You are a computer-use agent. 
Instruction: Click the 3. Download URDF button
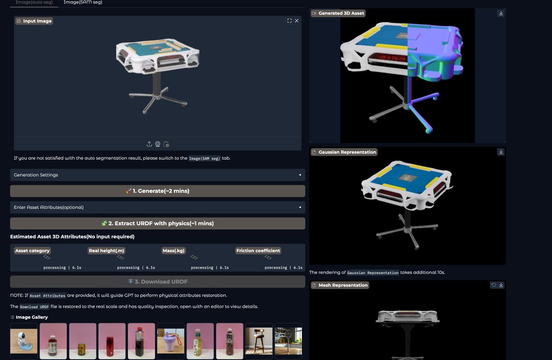click(x=158, y=281)
